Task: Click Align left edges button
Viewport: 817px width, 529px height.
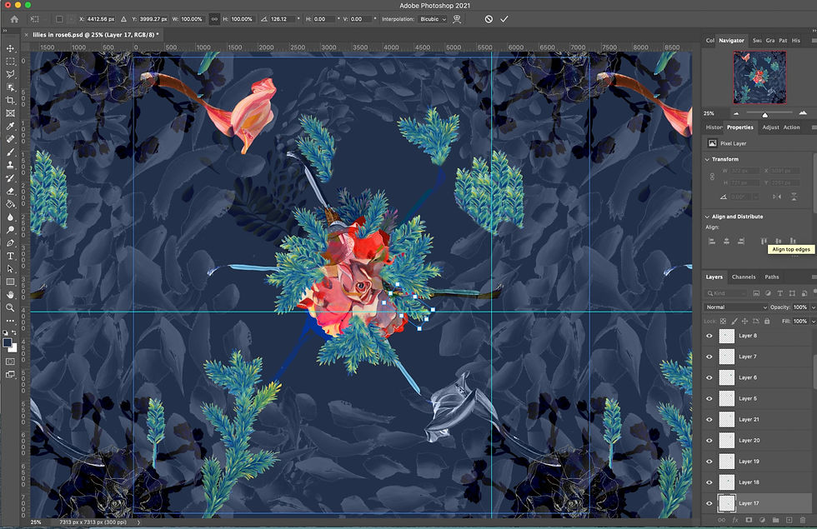Action: point(712,241)
